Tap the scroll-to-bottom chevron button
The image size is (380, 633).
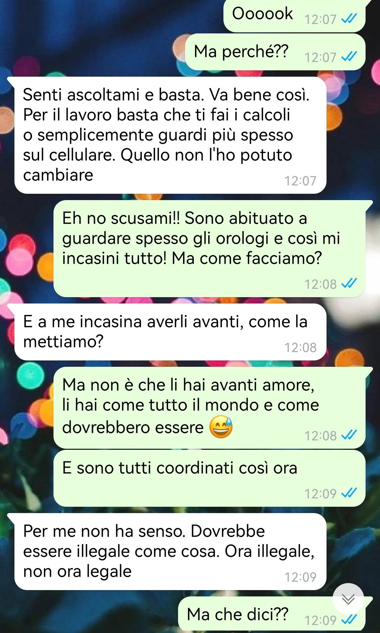(348, 599)
